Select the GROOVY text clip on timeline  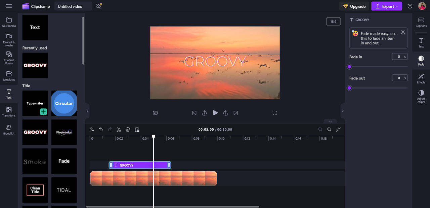pyautogui.click(x=140, y=165)
